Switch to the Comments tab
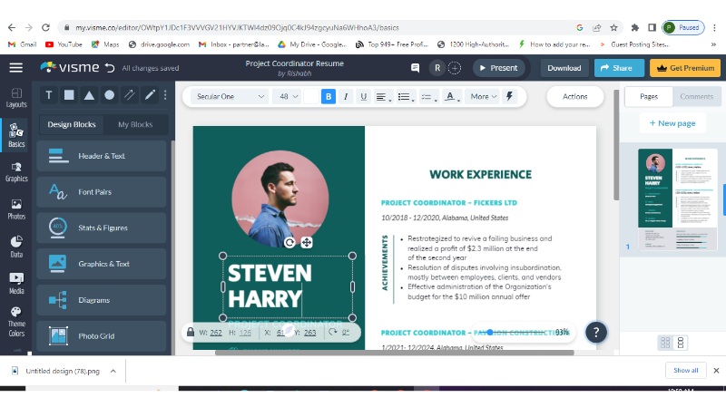726x407 pixels. click(696, 96)
